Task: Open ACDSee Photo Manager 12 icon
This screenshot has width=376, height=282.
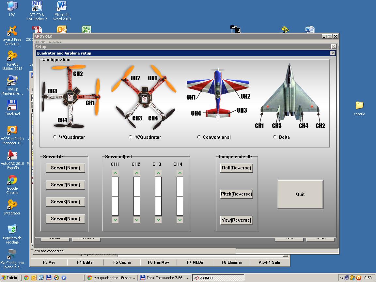Action: pyautogui.click(x=12, y=131)
